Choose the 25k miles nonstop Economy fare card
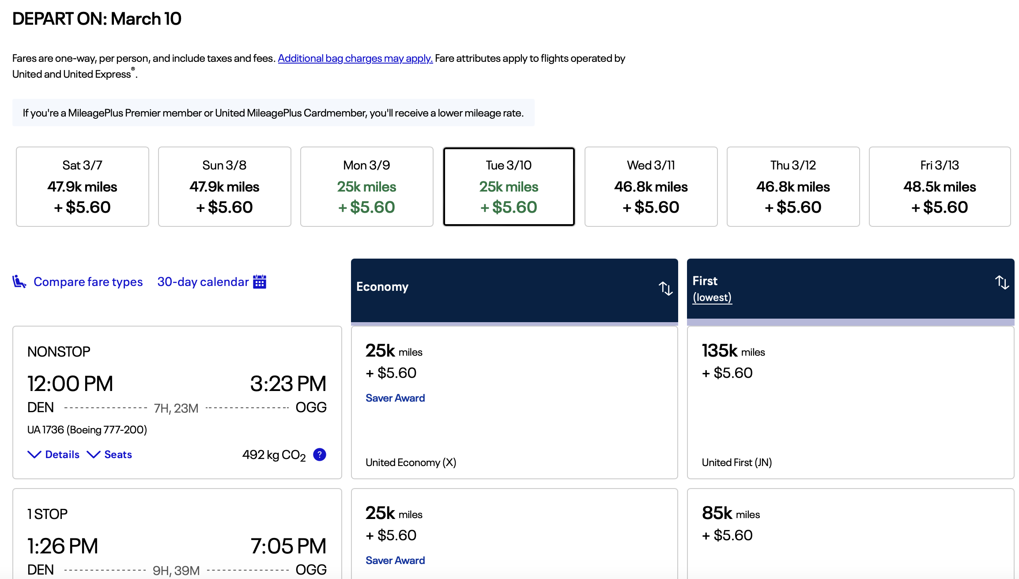1019x579 pixels. (514, 402)
